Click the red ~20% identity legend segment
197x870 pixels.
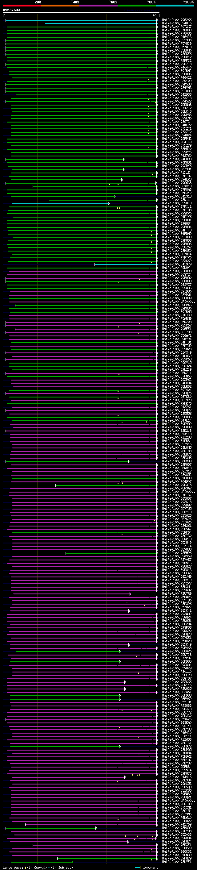point(22,6)
